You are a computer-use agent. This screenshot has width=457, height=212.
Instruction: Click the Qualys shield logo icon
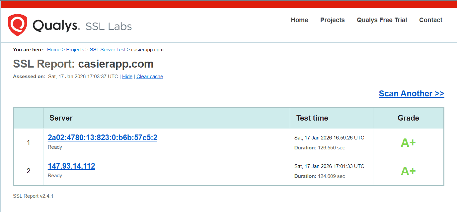click(x=18, y=25)
